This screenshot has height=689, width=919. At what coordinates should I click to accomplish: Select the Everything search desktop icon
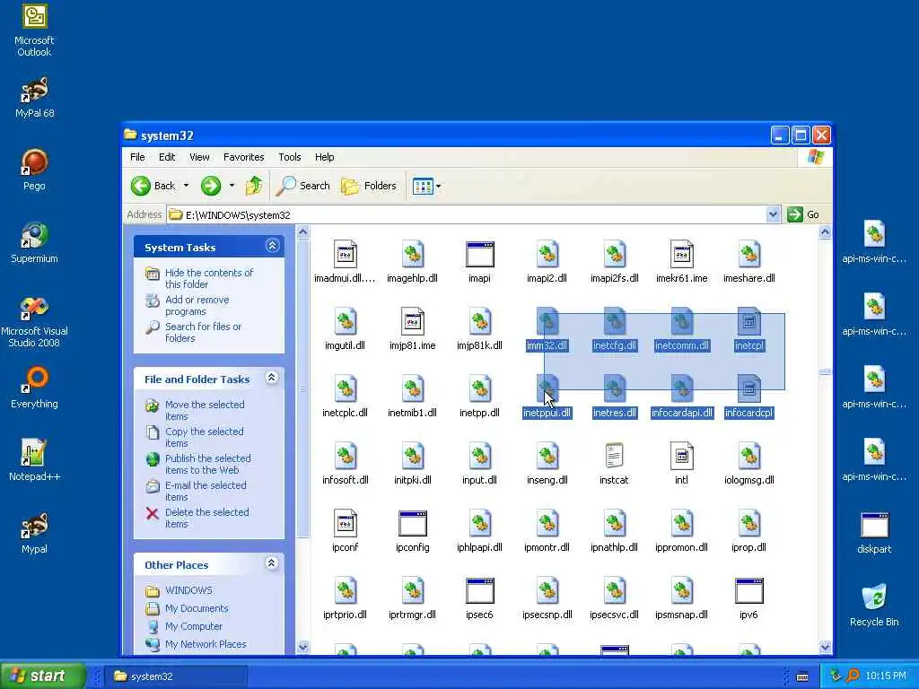[x=35, y=388]
